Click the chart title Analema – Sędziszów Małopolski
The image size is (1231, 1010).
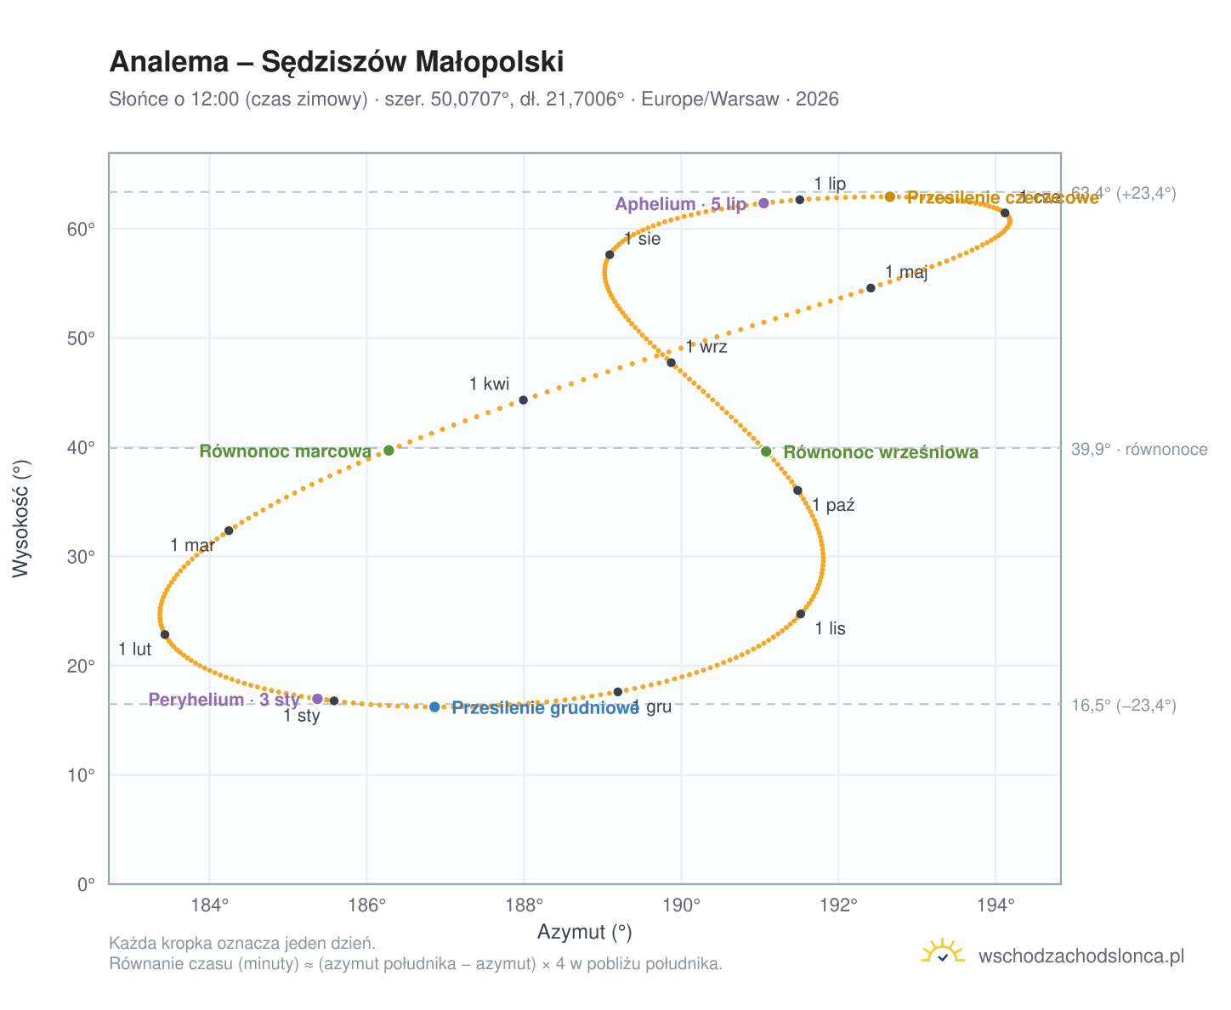point(337,62)
